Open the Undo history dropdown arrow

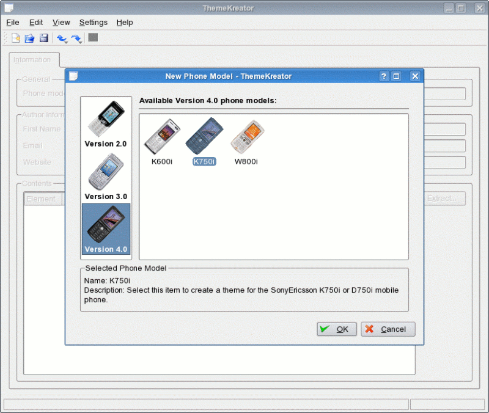(x=67, y=42)
